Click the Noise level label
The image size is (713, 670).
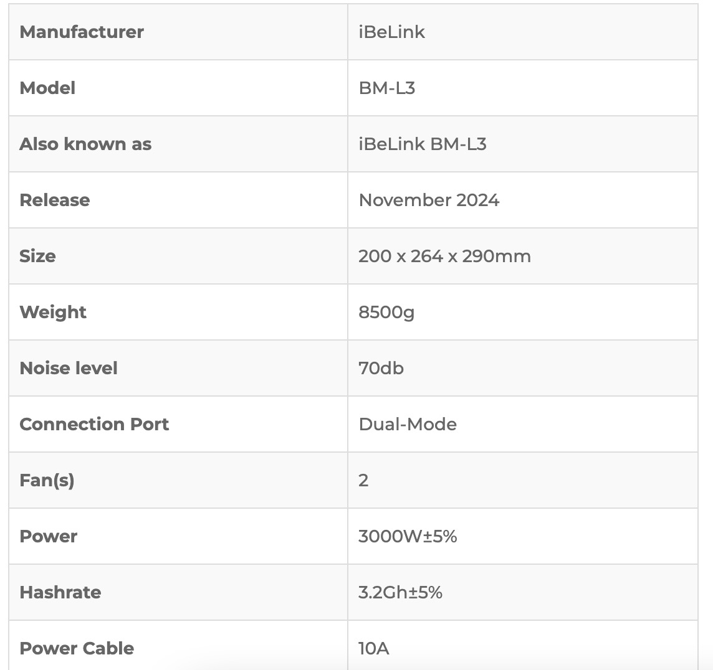(69, 368)
